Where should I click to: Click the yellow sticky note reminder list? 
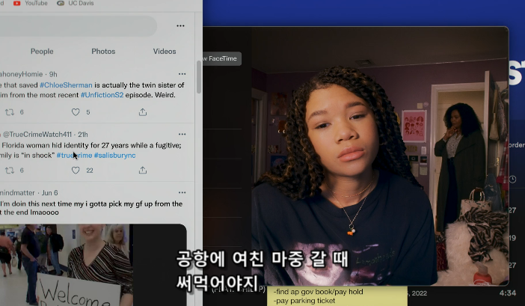337,296
